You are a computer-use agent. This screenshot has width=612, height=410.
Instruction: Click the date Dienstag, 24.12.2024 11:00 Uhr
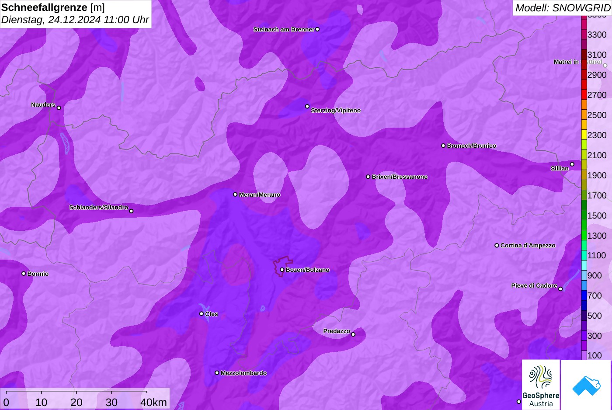point(75,20)
